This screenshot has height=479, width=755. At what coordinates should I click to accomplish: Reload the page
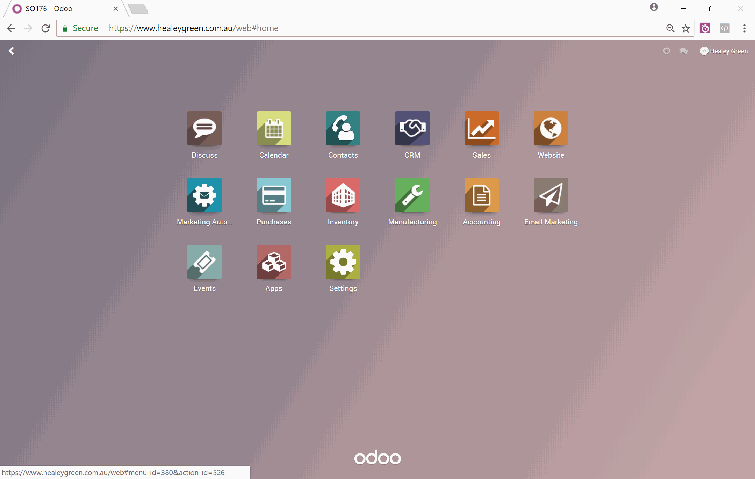click(45, 28)
